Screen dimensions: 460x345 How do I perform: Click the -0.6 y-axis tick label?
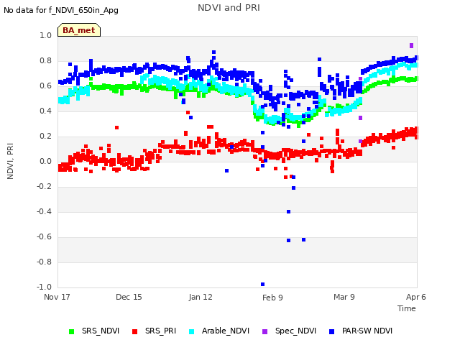point(44,236)
